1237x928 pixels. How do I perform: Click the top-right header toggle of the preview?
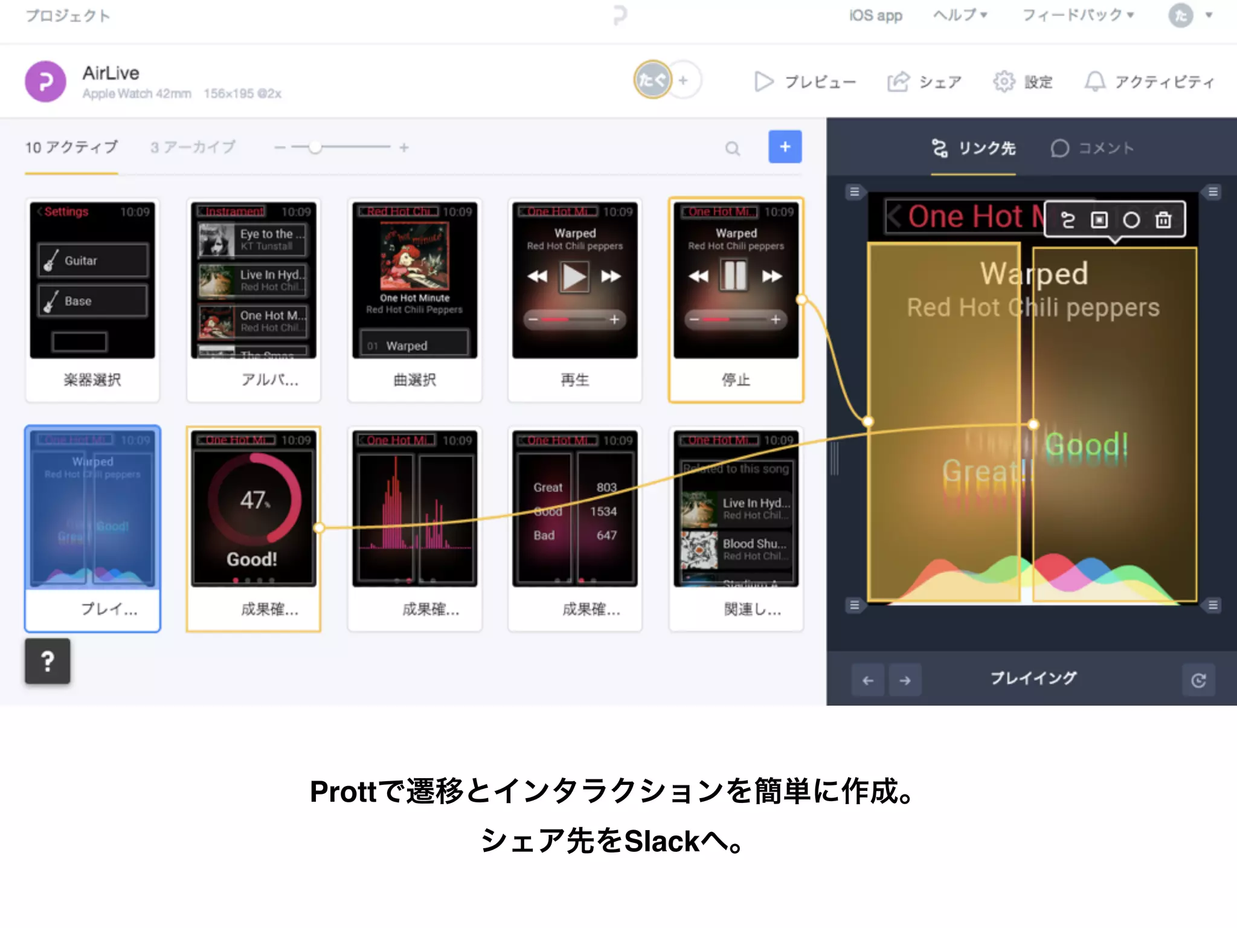(1213, 192)
